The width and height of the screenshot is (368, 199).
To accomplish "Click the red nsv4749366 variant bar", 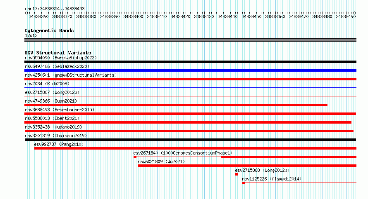I will click(176, 105).
